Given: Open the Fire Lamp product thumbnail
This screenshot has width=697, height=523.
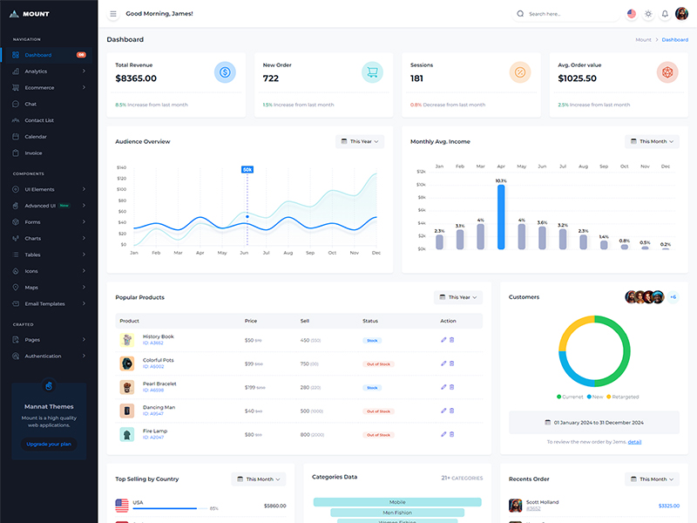Looking at the screenshot, I should click(x=127, y=434).
